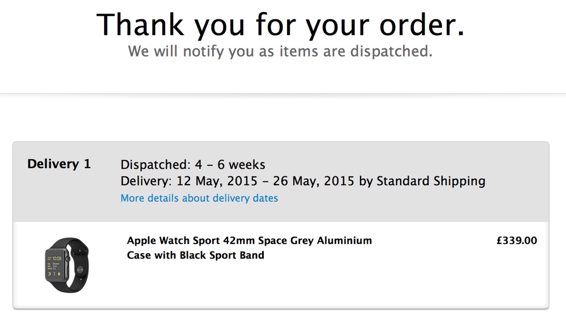Click the Delivery 1 heading
Screen dimensions: 566x320
59,164
